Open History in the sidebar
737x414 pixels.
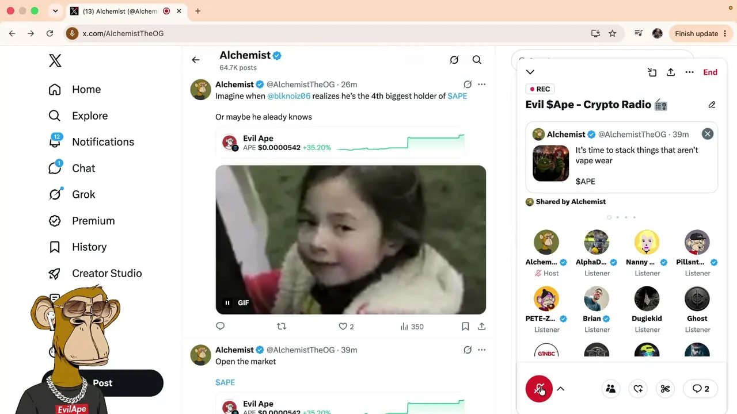[x=78, y=247]
